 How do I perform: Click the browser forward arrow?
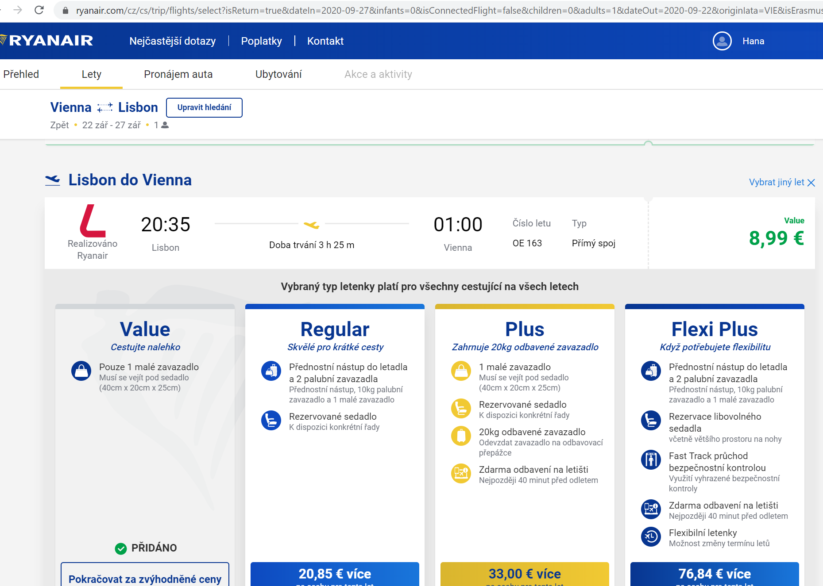18,10
